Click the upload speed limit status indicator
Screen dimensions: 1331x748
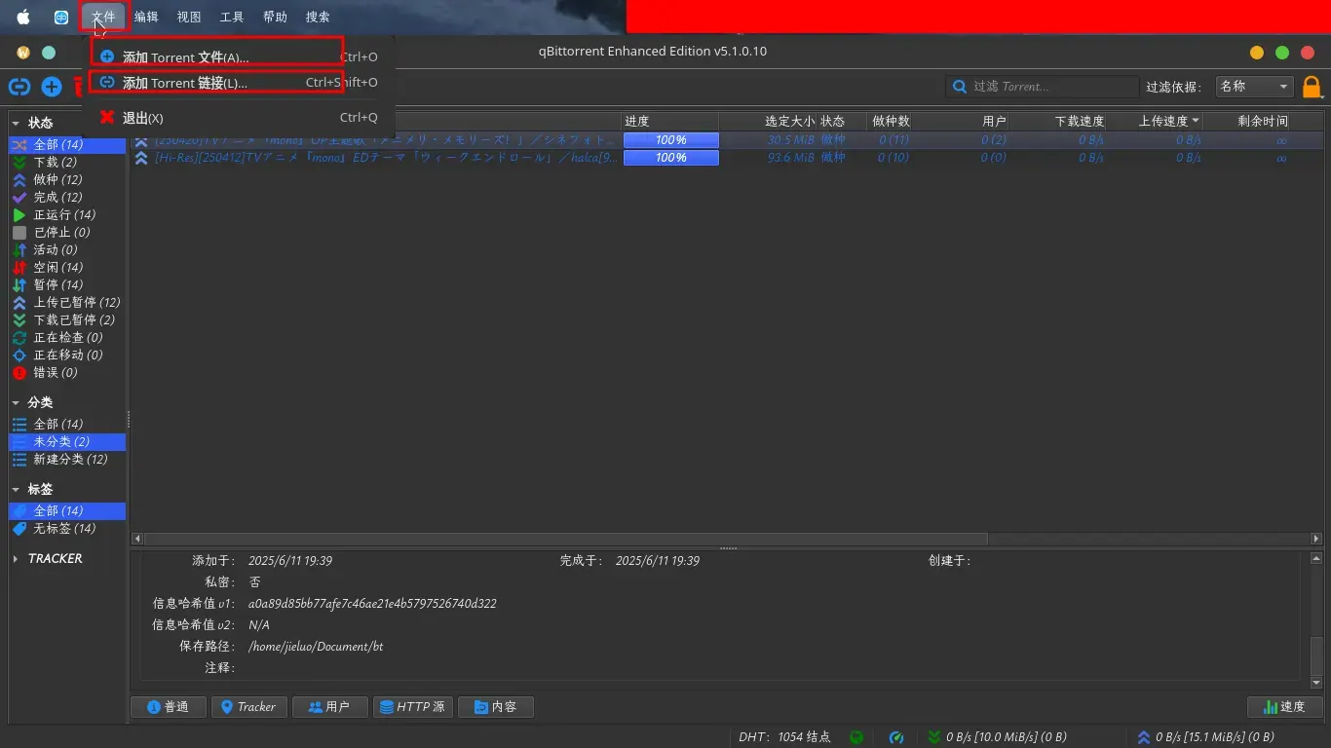pos(1205,737)
